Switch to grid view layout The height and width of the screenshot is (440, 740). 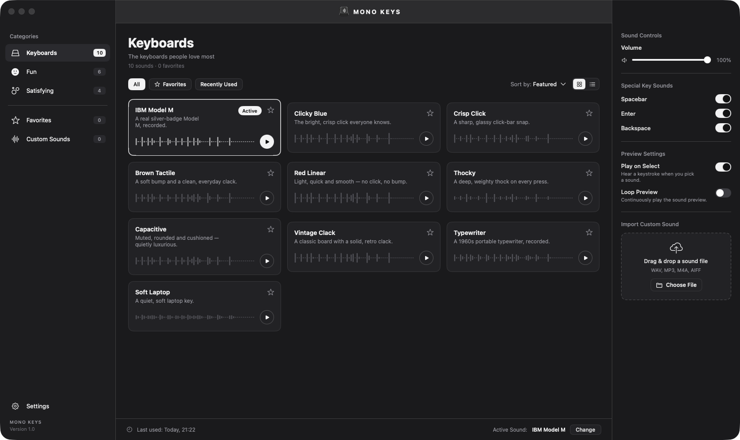point(579,84)
